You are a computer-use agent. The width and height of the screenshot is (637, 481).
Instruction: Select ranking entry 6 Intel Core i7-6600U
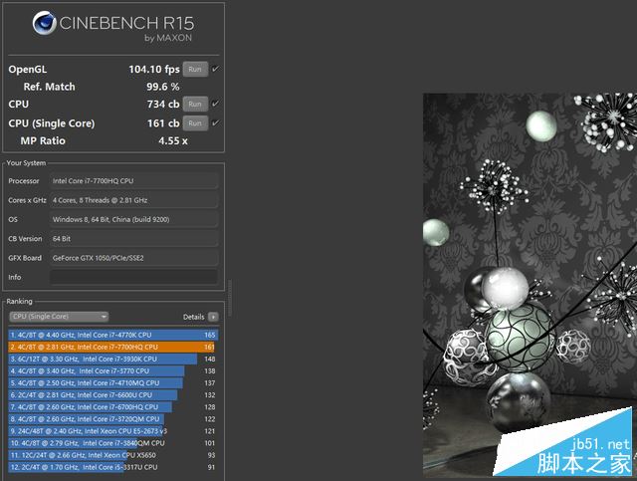pyautogui.click(x=112, y=394)
